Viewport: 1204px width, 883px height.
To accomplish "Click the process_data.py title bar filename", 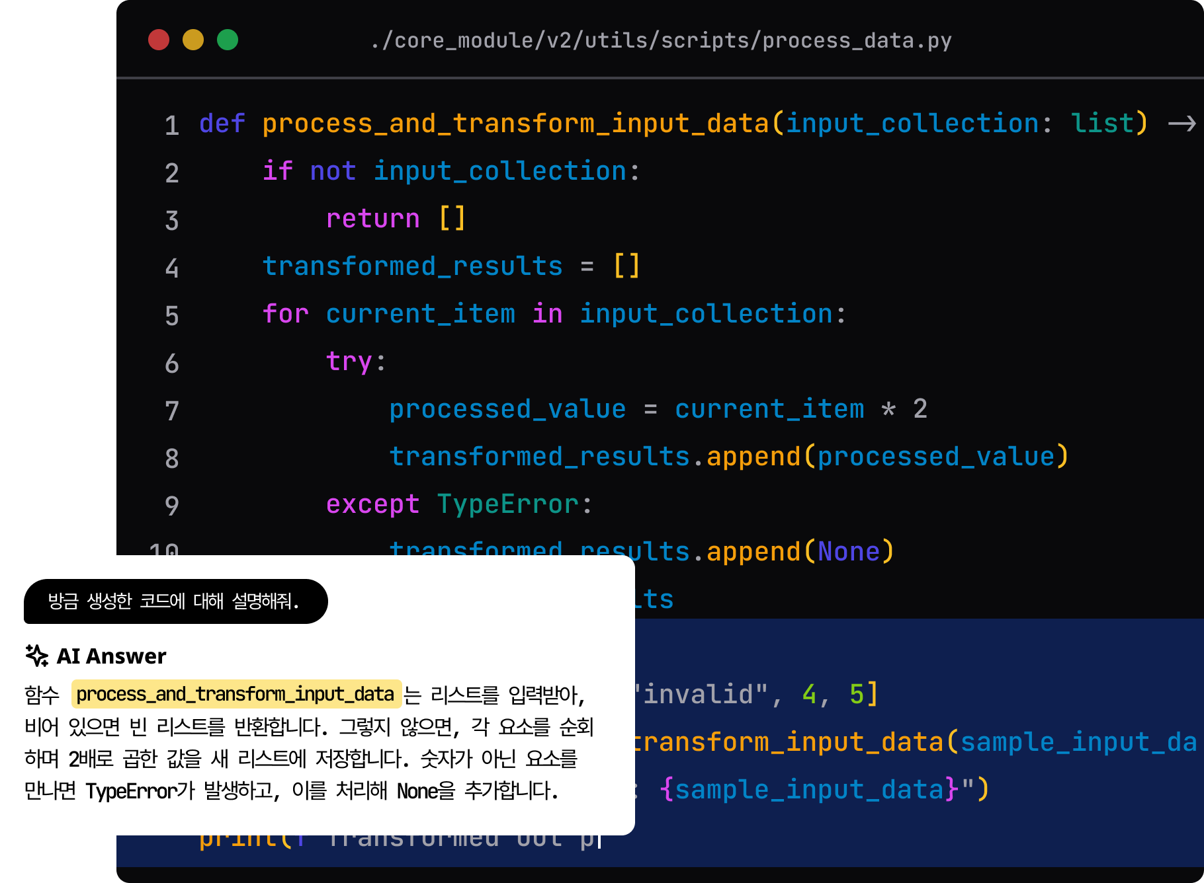I will (660, 40).
